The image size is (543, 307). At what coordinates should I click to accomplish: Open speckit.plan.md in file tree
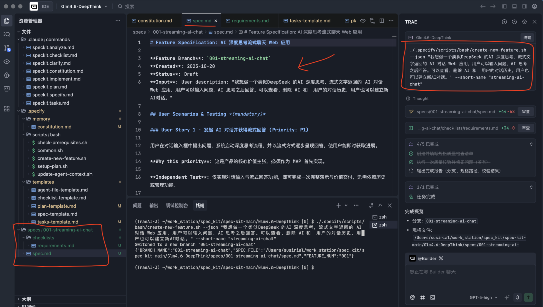[x=49, y=87]
